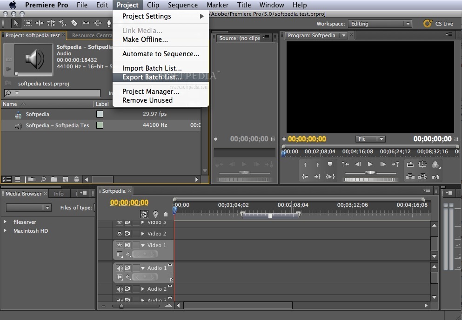
Task: Step forward one frame in Program monitor
Action: click(383, 164)
